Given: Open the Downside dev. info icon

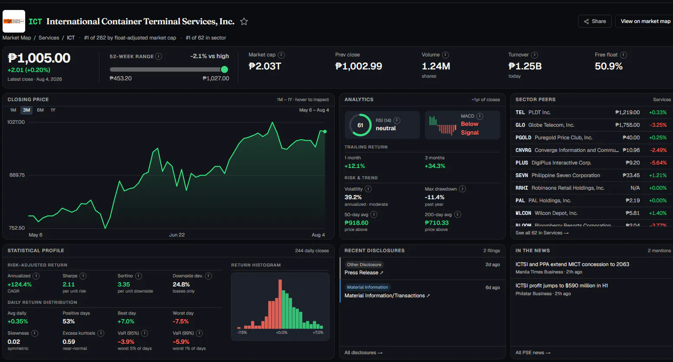Looking at the screenshot, I should (x=208, y=276).
